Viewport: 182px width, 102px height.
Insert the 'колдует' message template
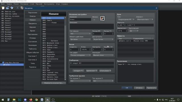pos(78,71)
